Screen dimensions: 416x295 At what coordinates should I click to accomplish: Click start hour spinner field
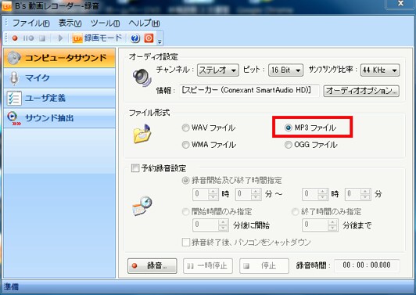(206, 194)
